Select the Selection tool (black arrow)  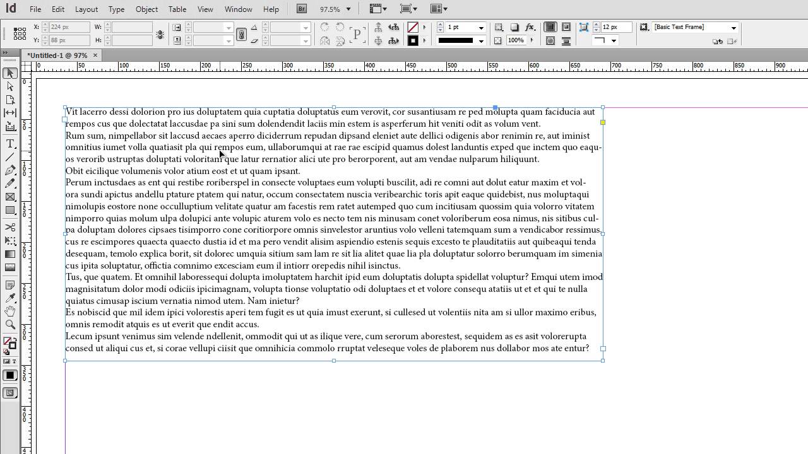point(10,73)
